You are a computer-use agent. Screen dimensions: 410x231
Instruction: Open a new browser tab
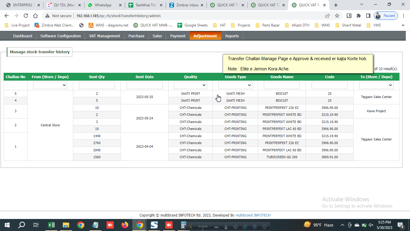[x=336, y=5]
